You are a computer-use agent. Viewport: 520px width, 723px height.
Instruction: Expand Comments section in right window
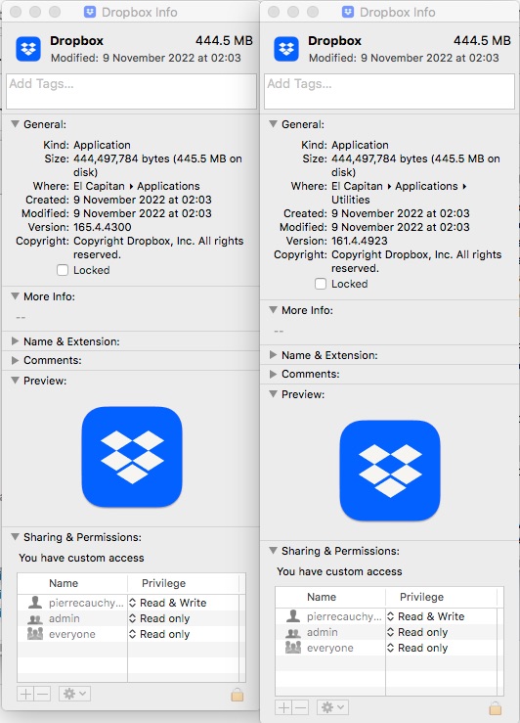(273, 374)
